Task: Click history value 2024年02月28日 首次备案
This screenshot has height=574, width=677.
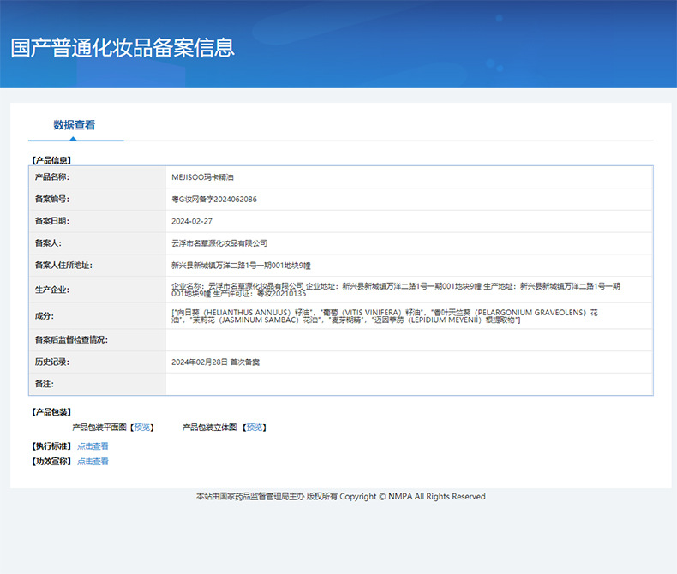Action: (x=215, y=362)
